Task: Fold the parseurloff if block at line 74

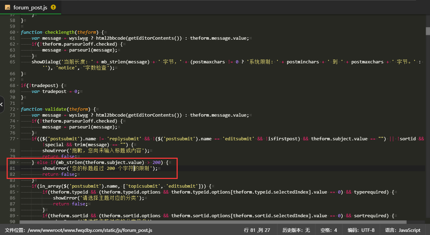Action: [x=18, y=121]
